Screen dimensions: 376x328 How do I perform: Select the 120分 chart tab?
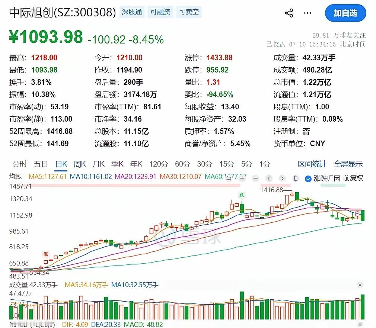click(x=159, y=164)
